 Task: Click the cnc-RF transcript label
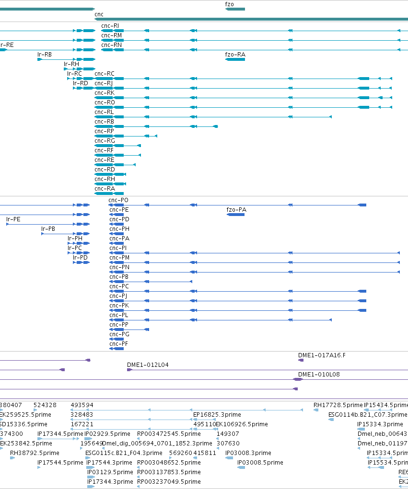point(104,150)
